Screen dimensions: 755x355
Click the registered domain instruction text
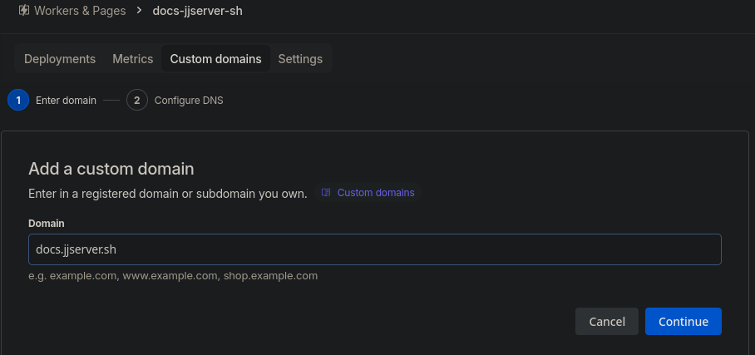[x=168, y=194]
